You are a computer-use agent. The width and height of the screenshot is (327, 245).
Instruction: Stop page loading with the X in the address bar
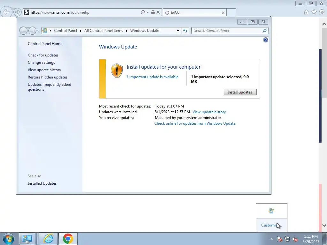pos(158,12)
